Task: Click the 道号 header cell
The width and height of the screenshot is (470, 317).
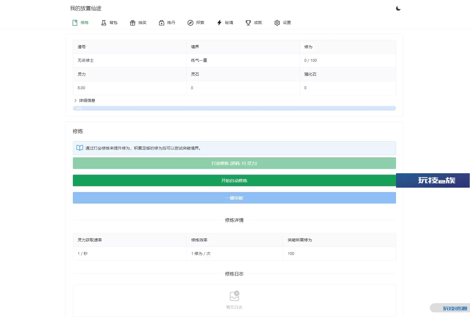Action: [x=129, y=47]
